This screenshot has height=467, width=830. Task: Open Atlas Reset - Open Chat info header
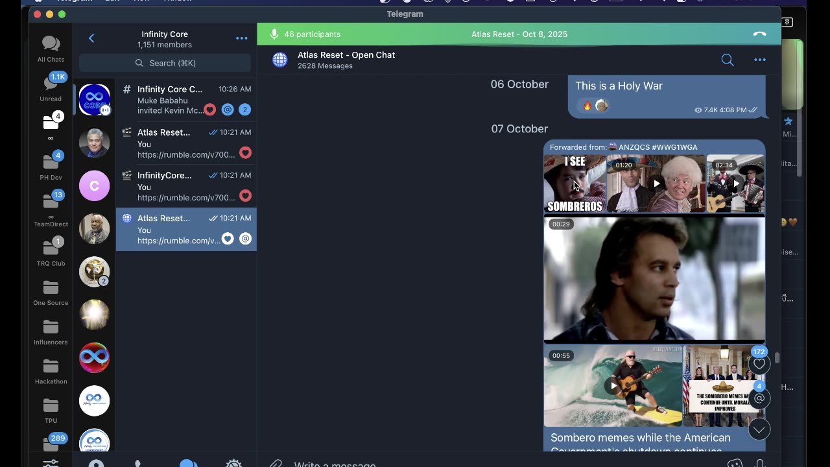coord(346,60)
